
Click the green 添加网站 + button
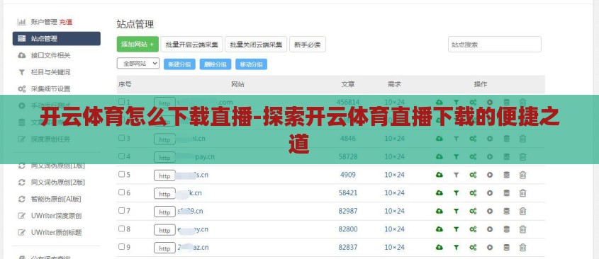pos(138,45)
